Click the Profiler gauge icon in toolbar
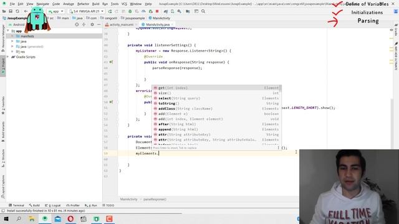 coord(143,11)
